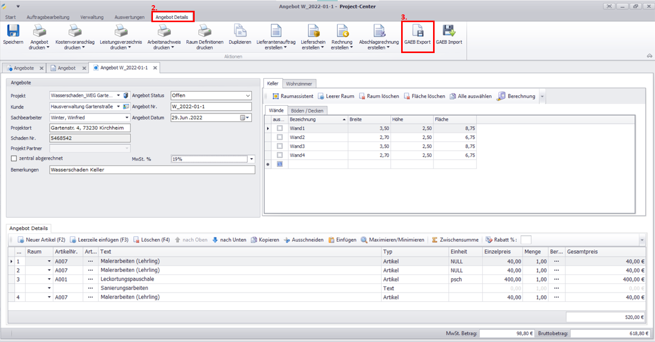Click the Duplizieren icon in ribbon
Viewport: 655px width, 342px height.
pyautogui.click(x=239, y=31)
